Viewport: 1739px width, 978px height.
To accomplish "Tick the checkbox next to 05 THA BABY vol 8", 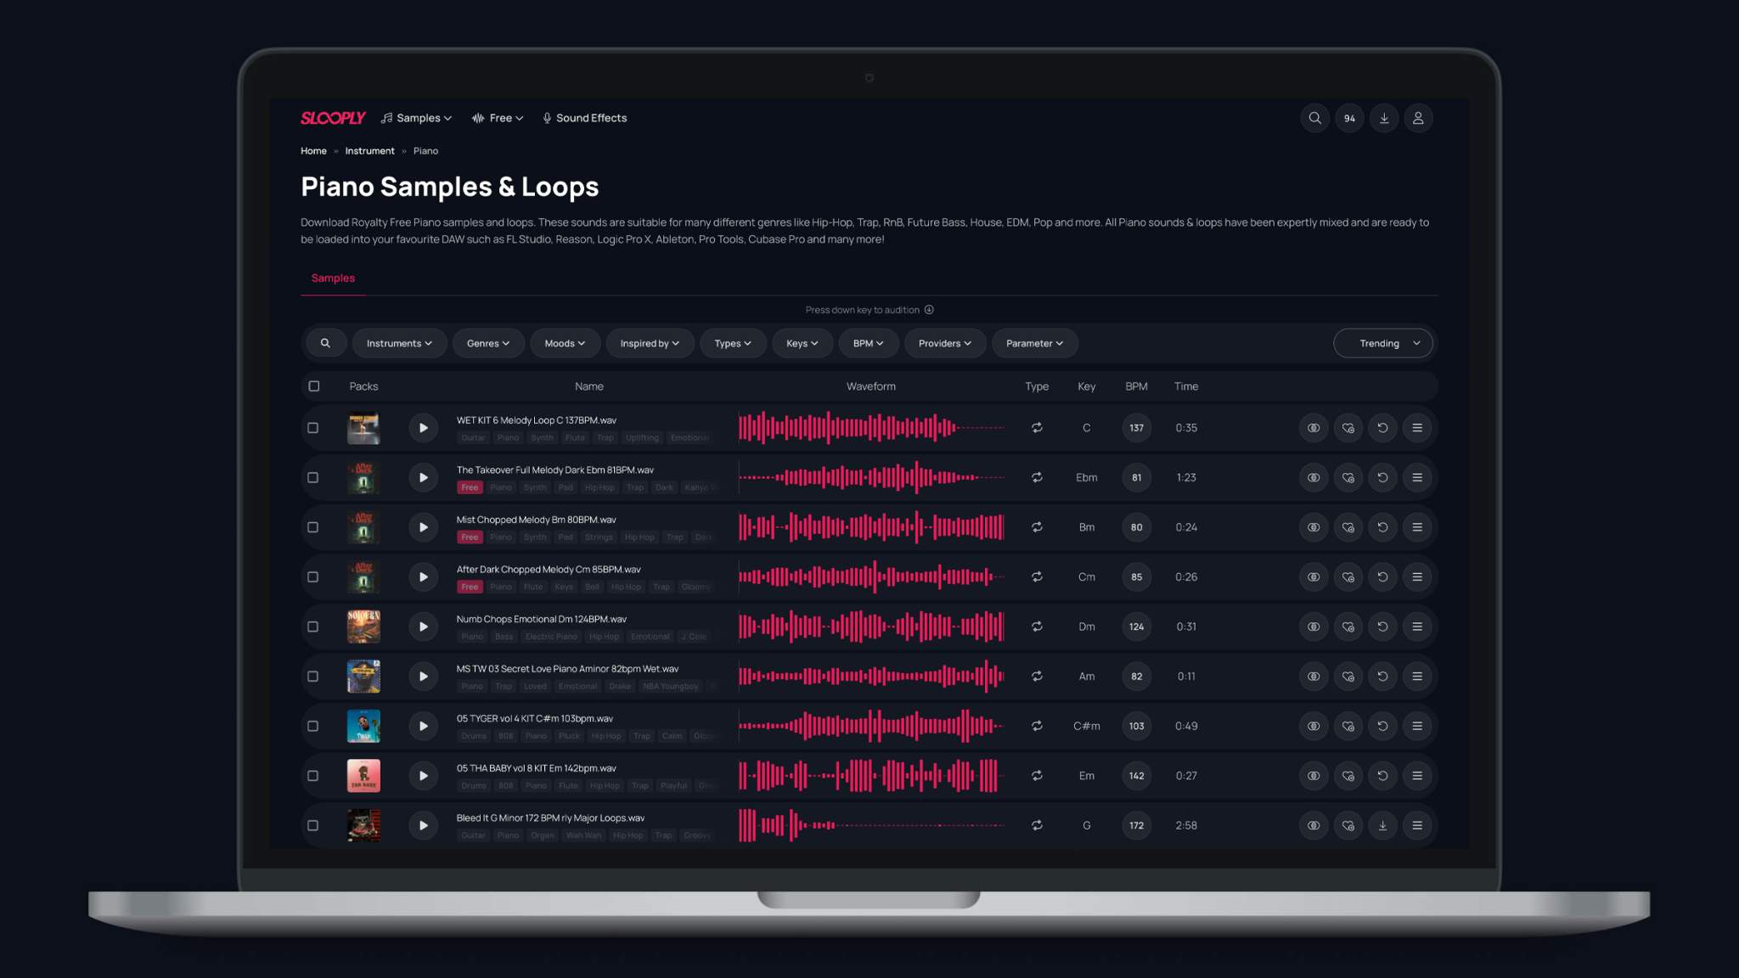I will 313,775.
